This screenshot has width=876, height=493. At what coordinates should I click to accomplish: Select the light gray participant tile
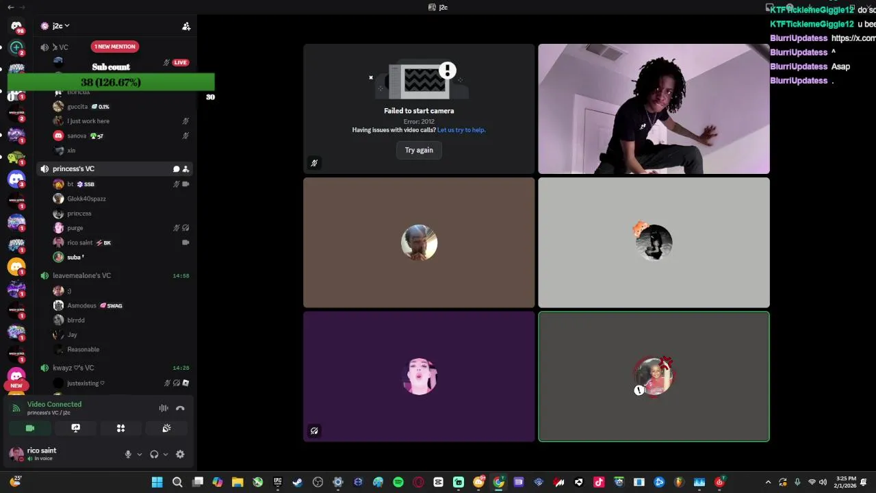pyautogui.click(x=654, y=242)
